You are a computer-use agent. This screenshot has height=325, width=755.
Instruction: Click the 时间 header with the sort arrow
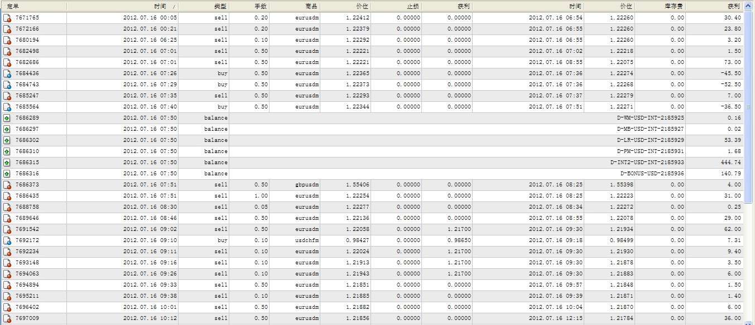(123, 6)
